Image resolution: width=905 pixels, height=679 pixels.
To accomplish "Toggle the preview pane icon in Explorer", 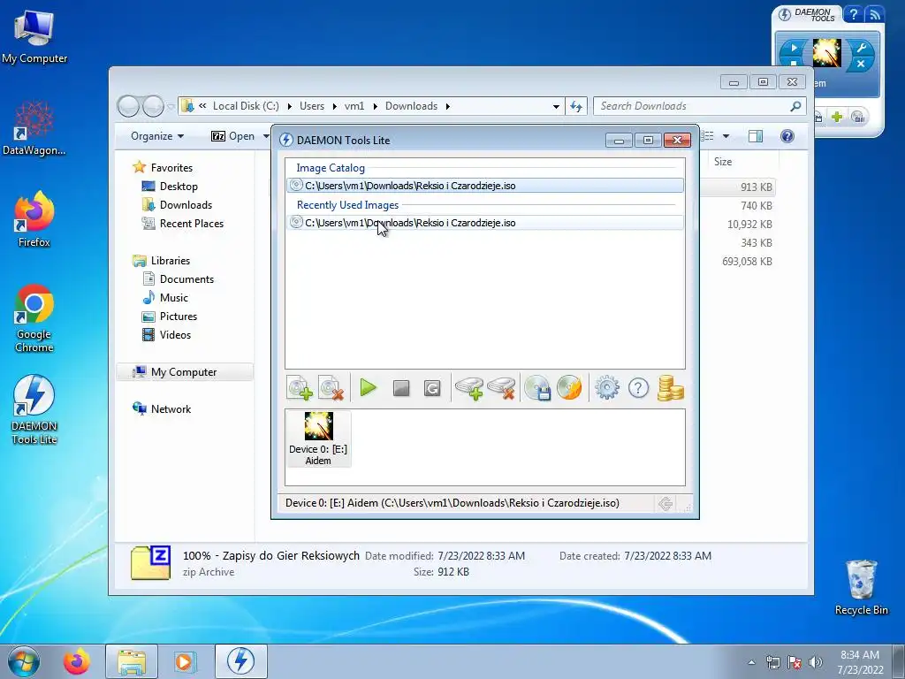I will point(755,136).
